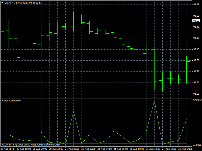Select the 21 Aug 12:00 time label
Screen dimensions: 202x151
pyautogui.click(x=169, y=149)
